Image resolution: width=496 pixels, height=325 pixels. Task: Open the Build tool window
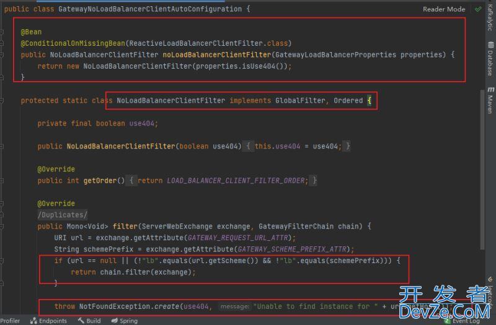point(94,321)
